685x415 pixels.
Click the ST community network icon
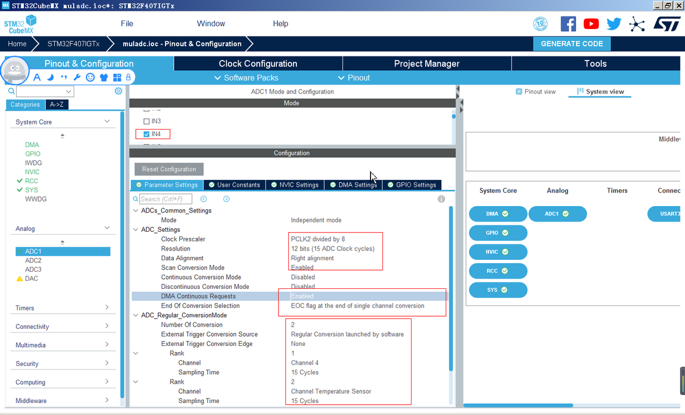tap(636, 23)
